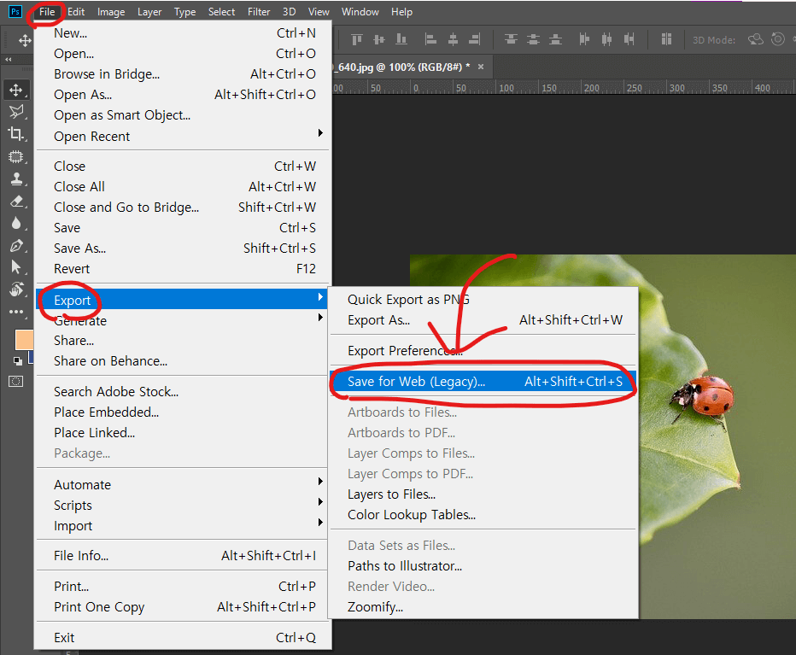Click File Info... menu entry

click(x=183, y=555)
